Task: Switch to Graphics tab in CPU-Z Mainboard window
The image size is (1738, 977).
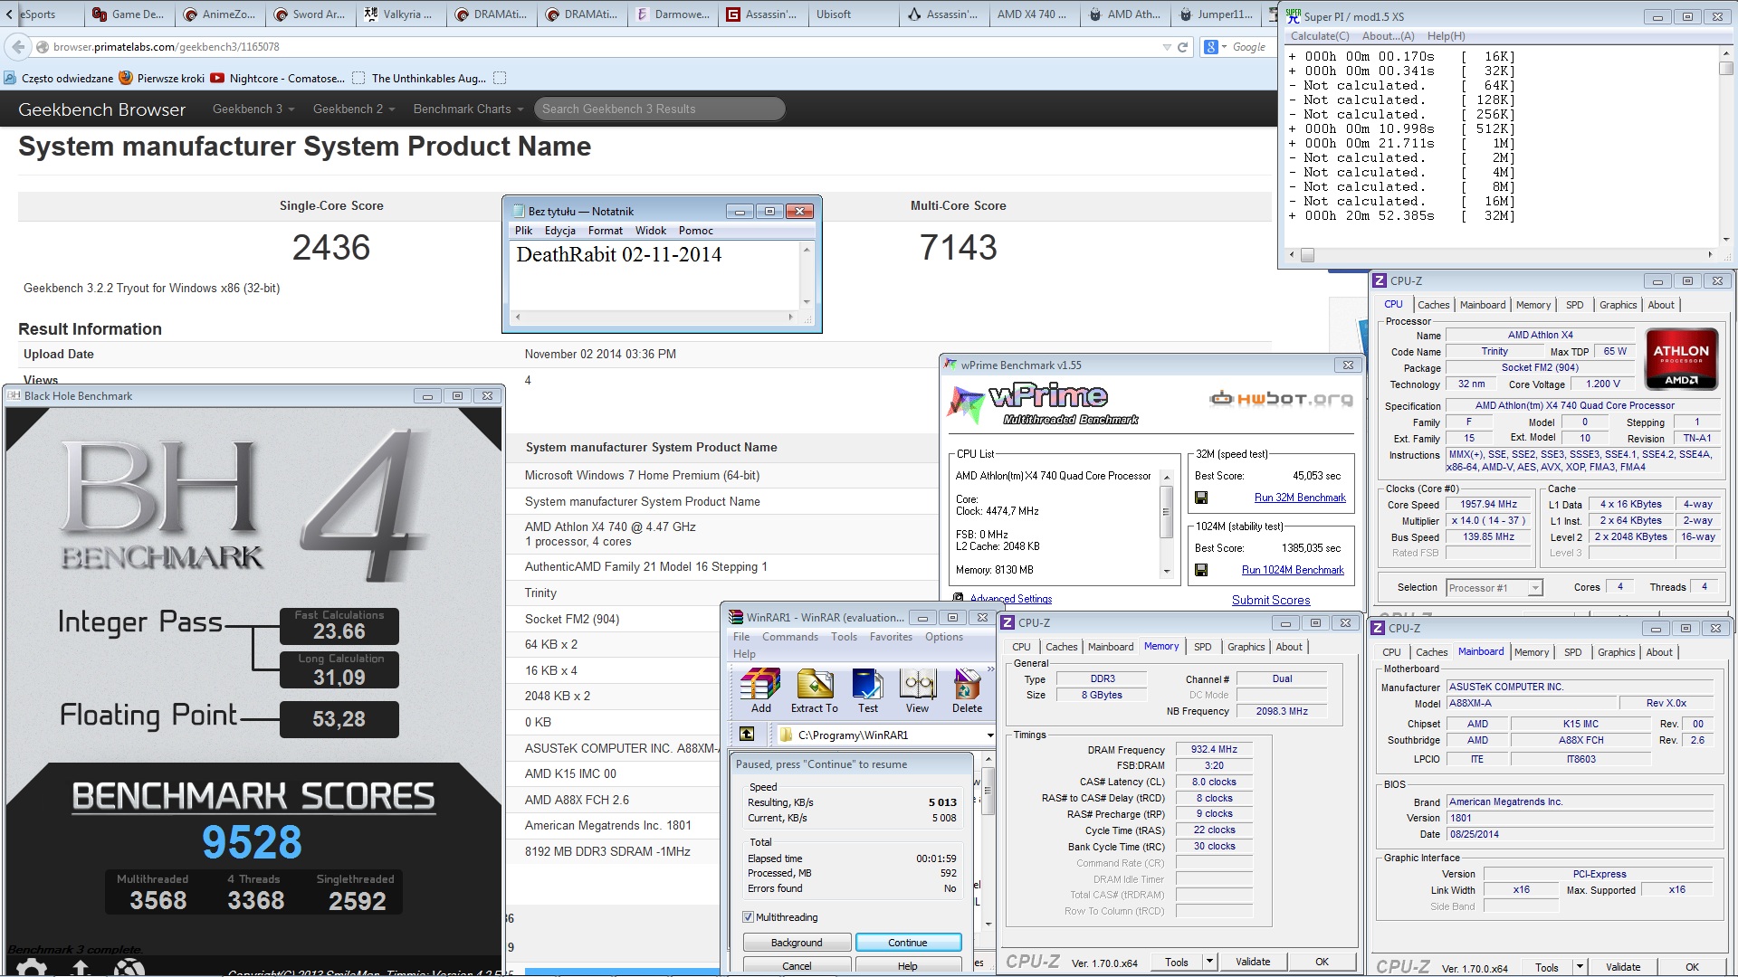Action: coord(1616,652)
